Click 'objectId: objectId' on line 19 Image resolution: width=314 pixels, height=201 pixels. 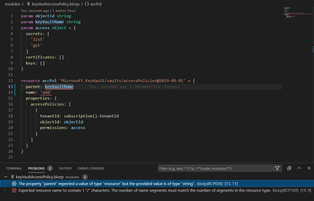pos(61,122)
